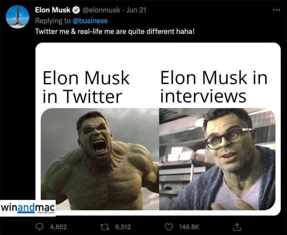Click the "Elon Musk in interviews" caption
The image size is (287, 235).
[x=214, y=86]
